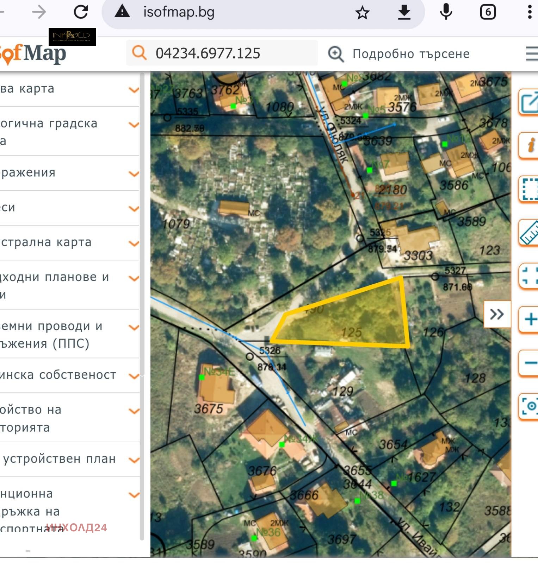538x563 pixels.
Task: Click the locate-me target icon
Action: [529, 406]
